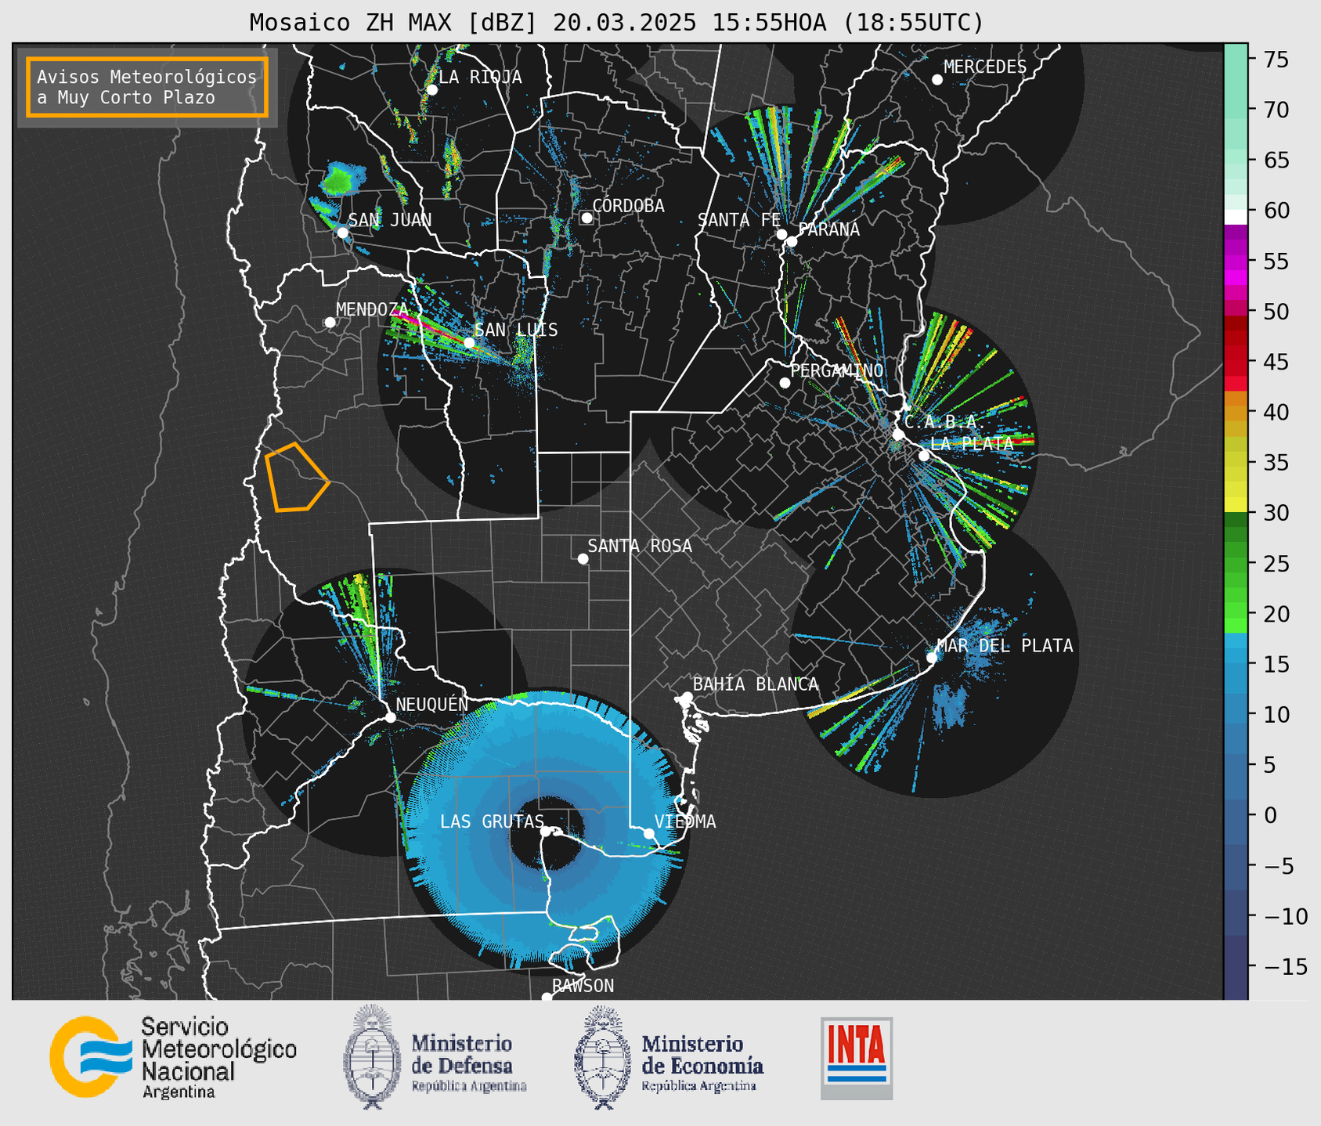Click the PERGAMINO city marker dot

tap(785, 383)
